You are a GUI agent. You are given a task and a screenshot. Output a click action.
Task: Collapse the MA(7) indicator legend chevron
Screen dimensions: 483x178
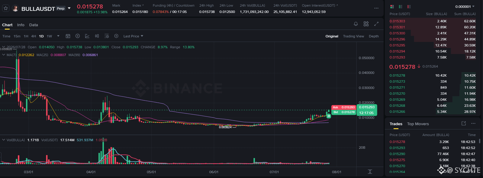(4, 55)
